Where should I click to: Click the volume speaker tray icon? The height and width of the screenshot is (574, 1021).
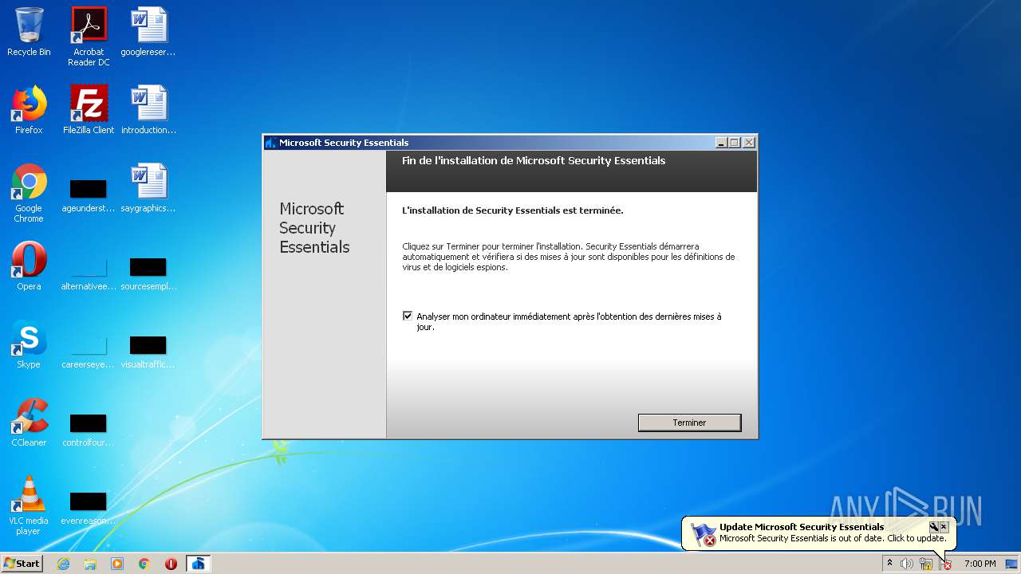(907, 564)
